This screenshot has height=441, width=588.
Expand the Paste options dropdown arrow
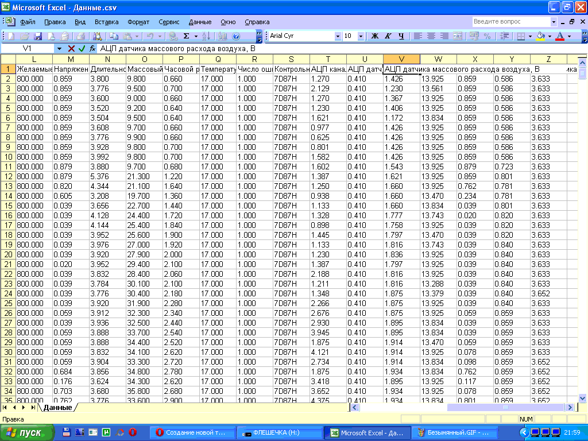(x=137, y=36)
